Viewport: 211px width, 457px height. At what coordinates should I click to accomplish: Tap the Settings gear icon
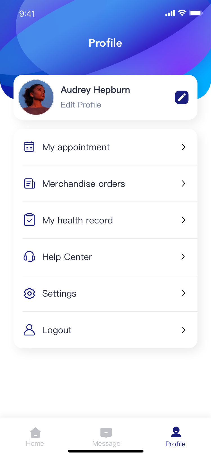point(29,293)
